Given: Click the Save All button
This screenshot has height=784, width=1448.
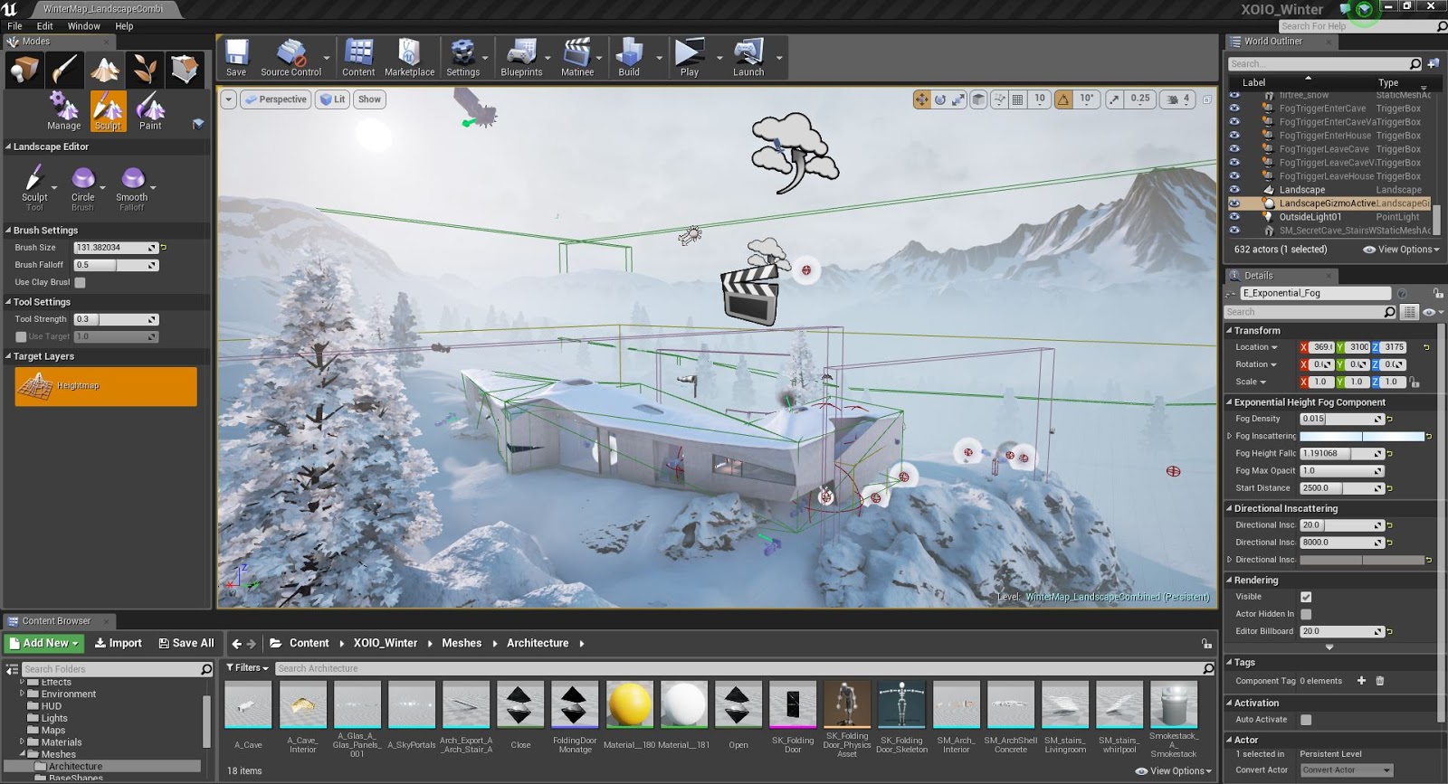Looking at the screenshot, I should pyautogui.click(x=186, y=643).
